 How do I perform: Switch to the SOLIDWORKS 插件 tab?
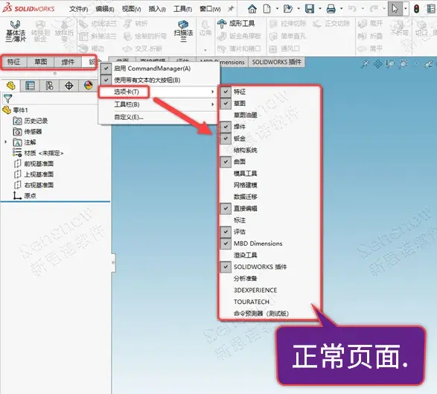[x=277, y=62]
